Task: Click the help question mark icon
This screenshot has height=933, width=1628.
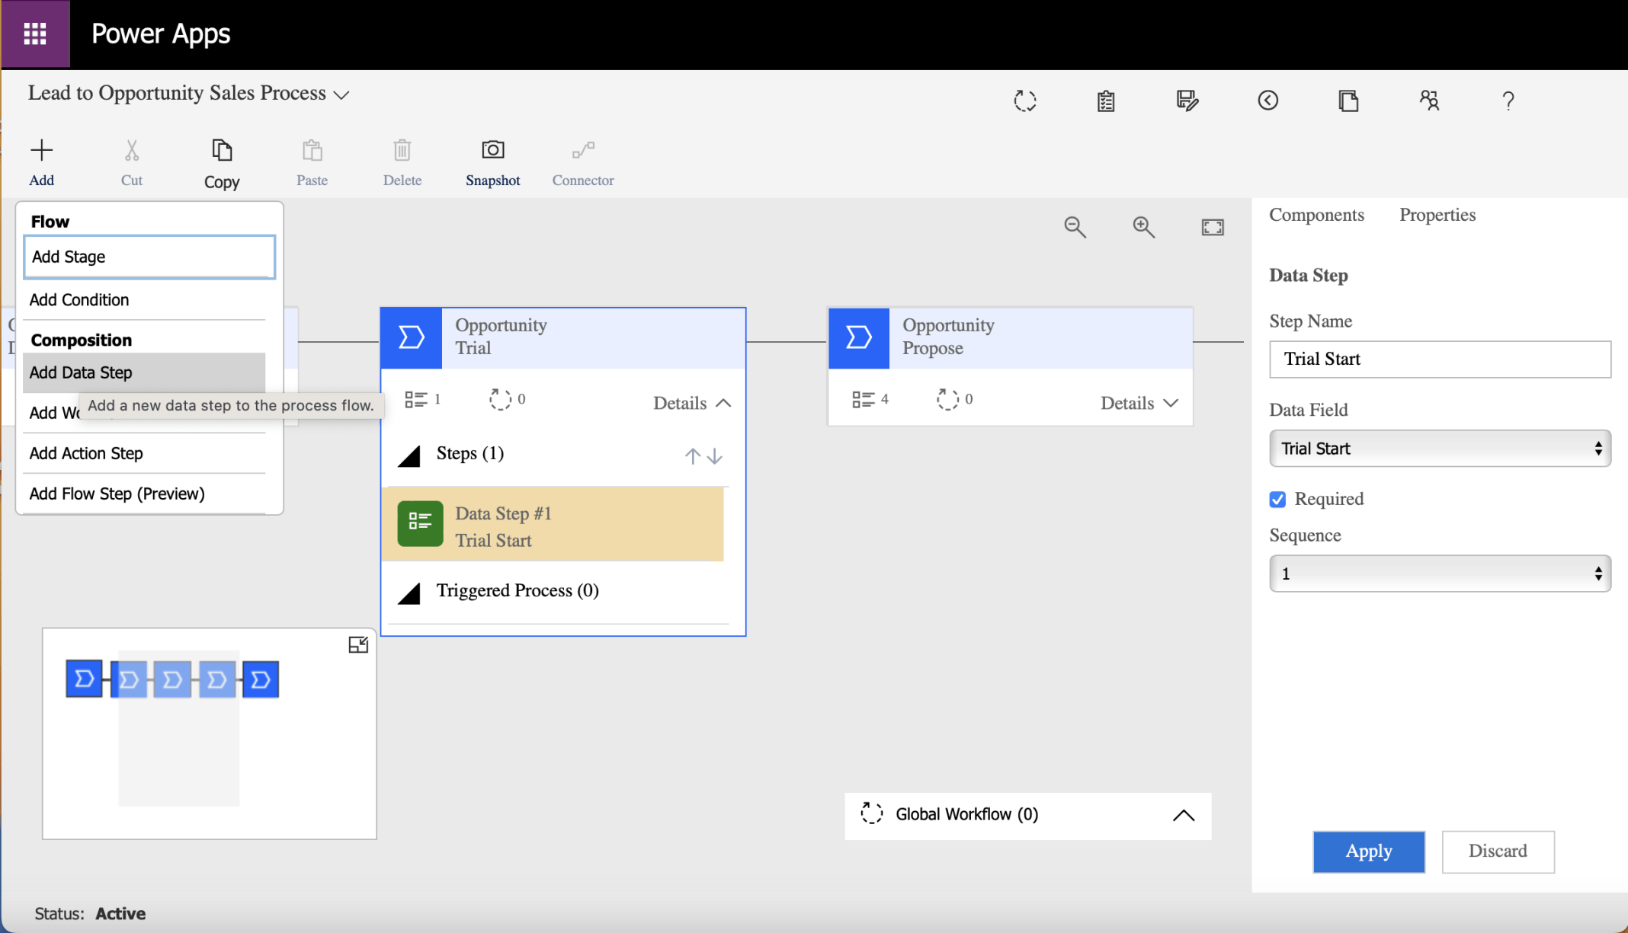Action: pyautogui.click(x=1508, y=101)
